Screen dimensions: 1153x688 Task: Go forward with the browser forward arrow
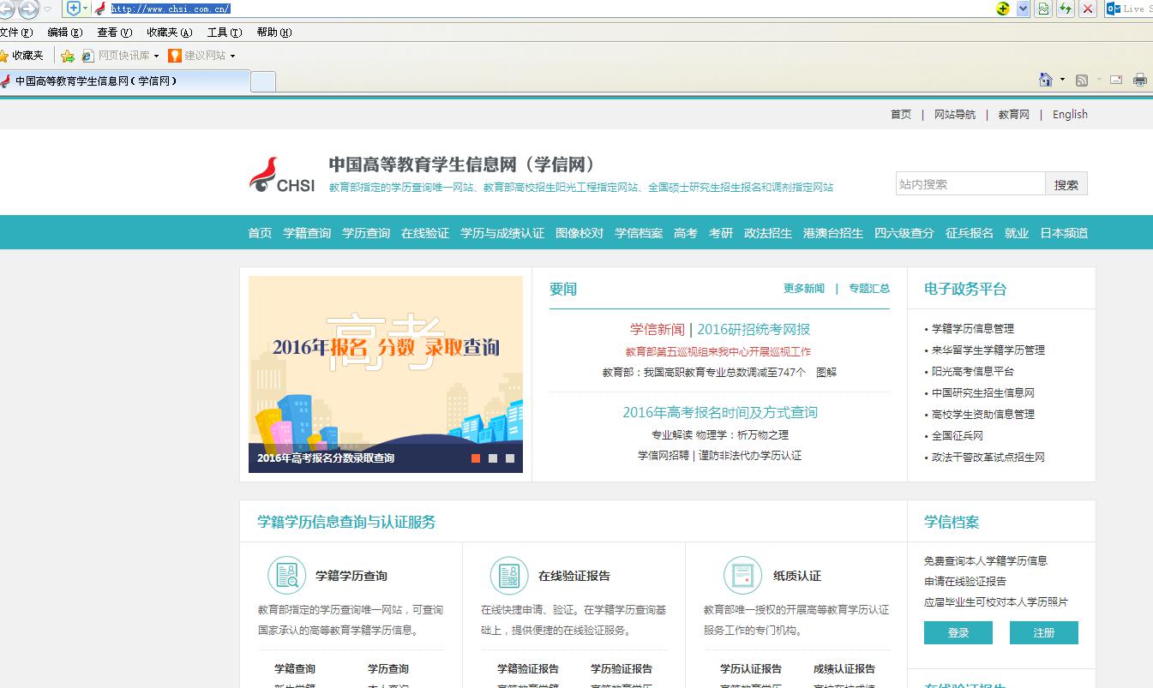(29, 9)
